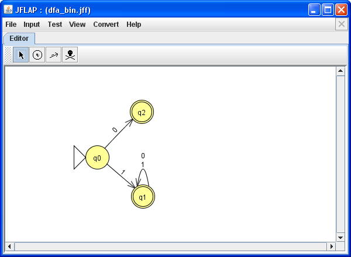Image resolution: width=351 pixels, height=257 pixels.
Task: Close the editor pane with the X icon
Action: [342, 24]
